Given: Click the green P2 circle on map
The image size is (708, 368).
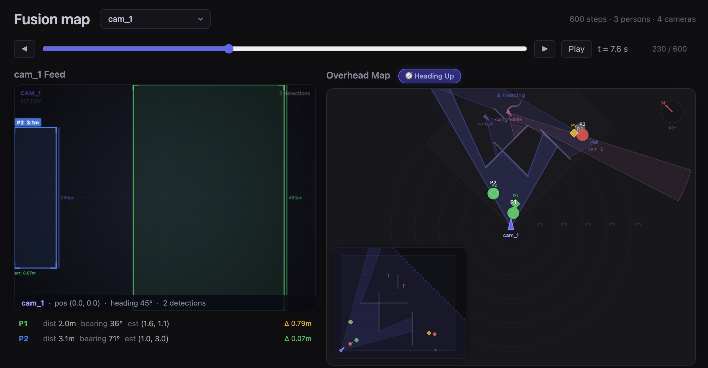Looking at the screenshot, I should click(x=493, y=193).
